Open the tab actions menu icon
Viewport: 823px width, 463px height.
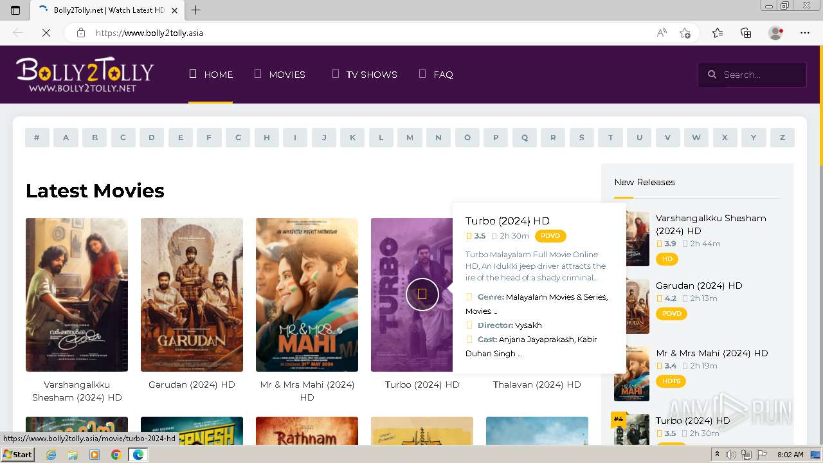(15, 10)
